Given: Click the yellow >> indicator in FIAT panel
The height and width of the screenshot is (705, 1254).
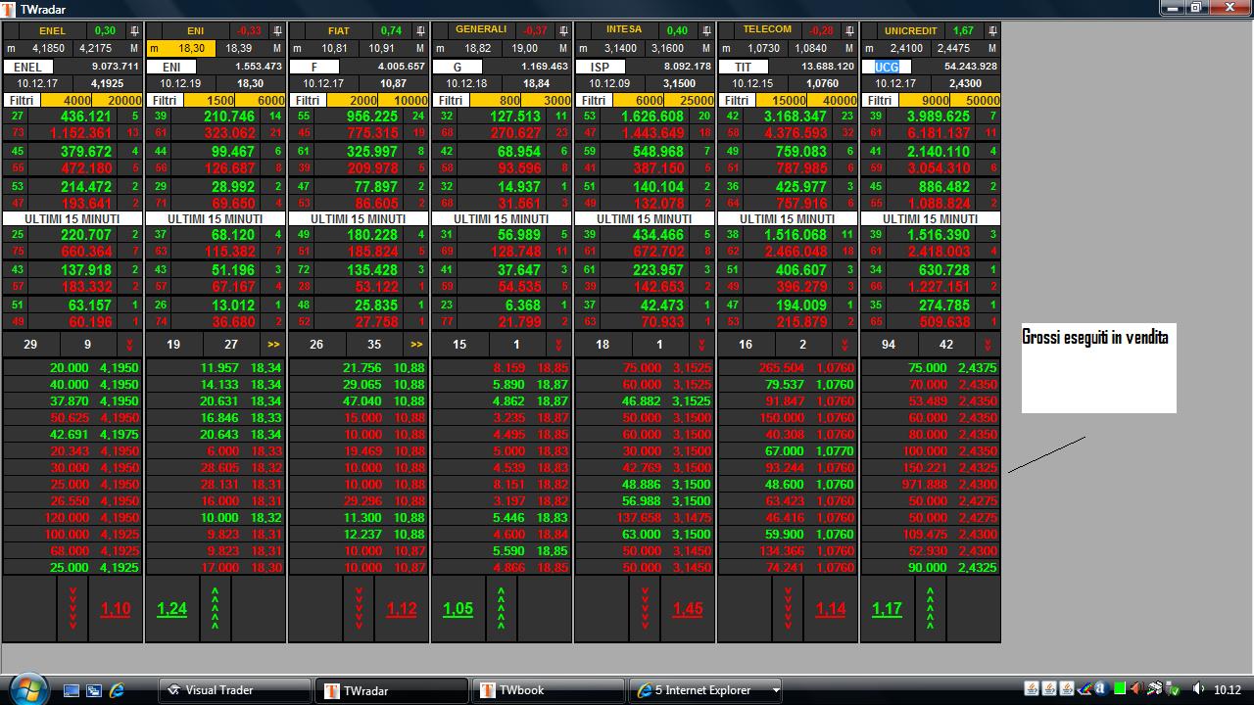Looking at the screenshot, I should [415, 345].
